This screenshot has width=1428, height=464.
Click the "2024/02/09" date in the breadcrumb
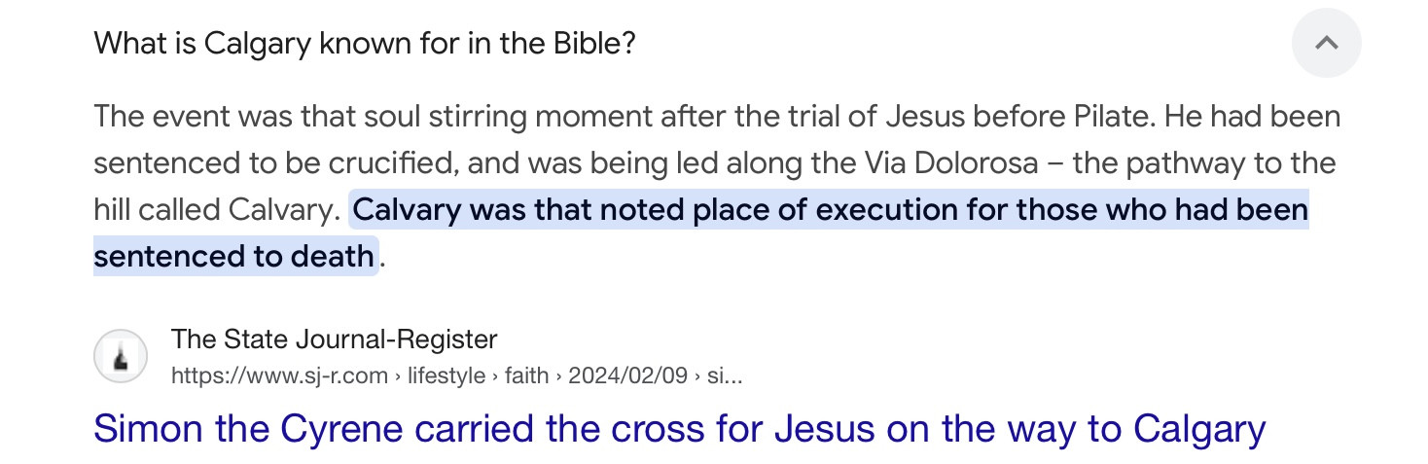click(627, 375)
